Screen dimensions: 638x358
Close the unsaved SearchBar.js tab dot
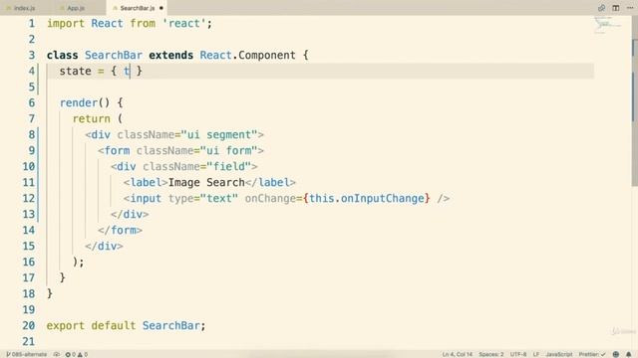point(161,8)
